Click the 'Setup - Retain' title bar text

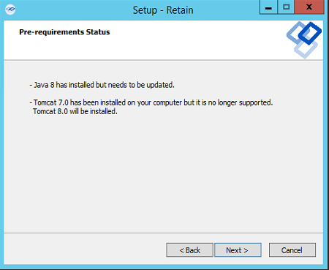click(x=163, y=10)
